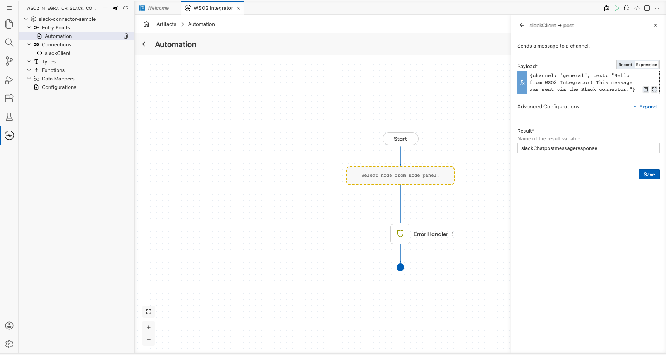Select the Error Handler shield node

coord(400,234)
